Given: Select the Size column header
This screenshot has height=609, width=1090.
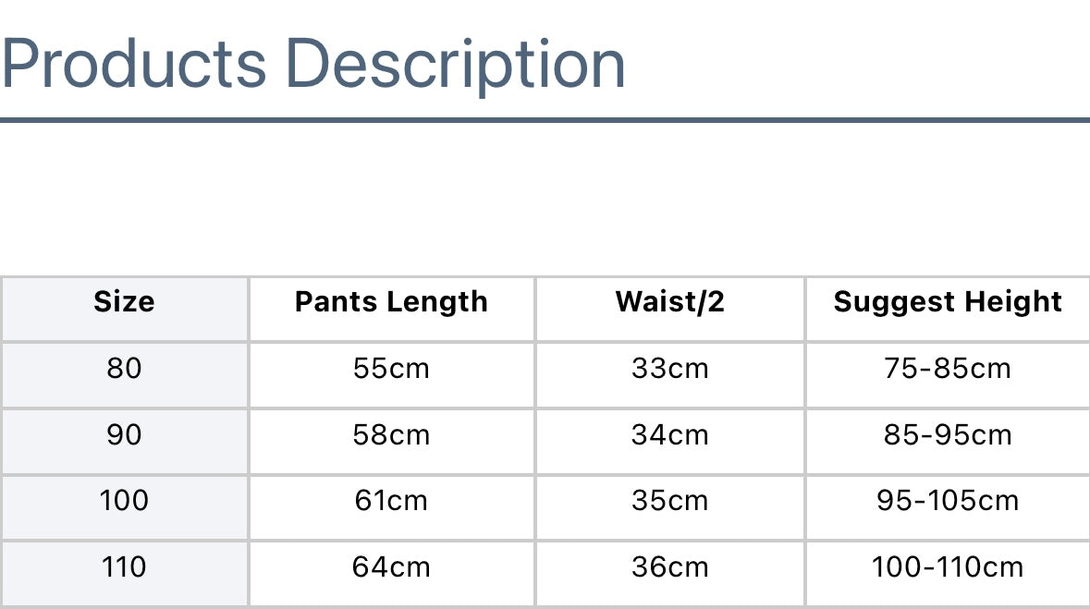Looking at the screenshot, I should [124, 302].
